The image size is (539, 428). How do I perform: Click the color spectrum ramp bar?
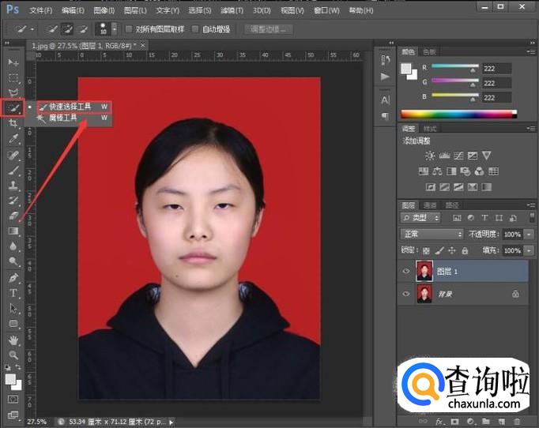coord(457,114)
